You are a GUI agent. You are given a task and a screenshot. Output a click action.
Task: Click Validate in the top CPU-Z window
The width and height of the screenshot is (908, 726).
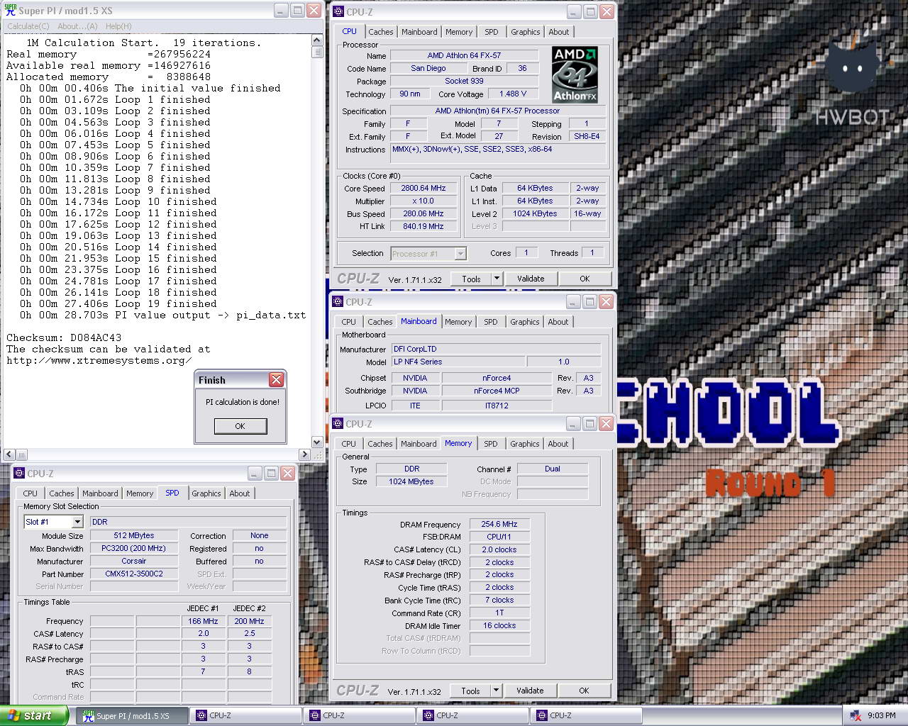(x=531, y=279)
